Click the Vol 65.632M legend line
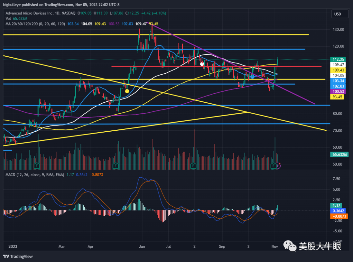The width and height of the screenshot is (353, 262). point(16,19)
